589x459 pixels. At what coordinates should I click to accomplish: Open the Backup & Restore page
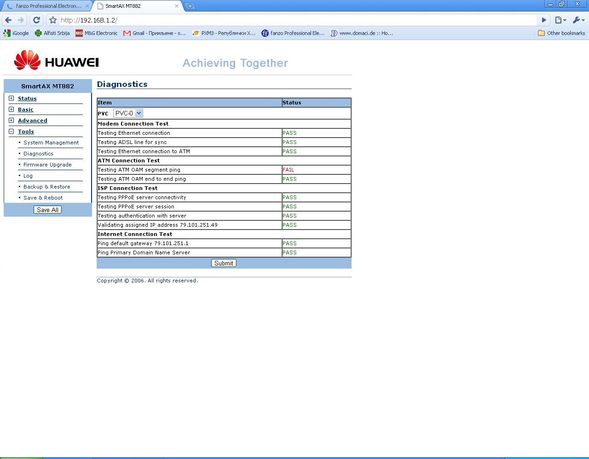pos(47,187)
